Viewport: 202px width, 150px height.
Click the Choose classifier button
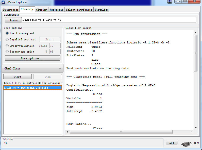click(x=13, y=20)
